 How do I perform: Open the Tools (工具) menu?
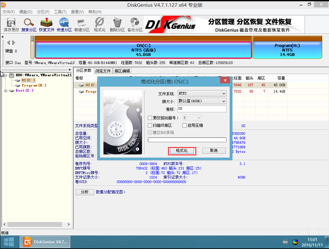(x=60, y=12)
